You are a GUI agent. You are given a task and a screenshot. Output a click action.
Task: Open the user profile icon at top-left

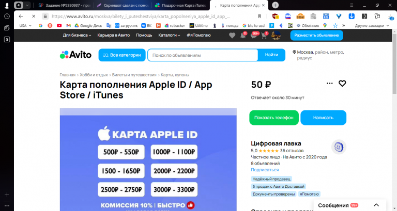(7, 5)
